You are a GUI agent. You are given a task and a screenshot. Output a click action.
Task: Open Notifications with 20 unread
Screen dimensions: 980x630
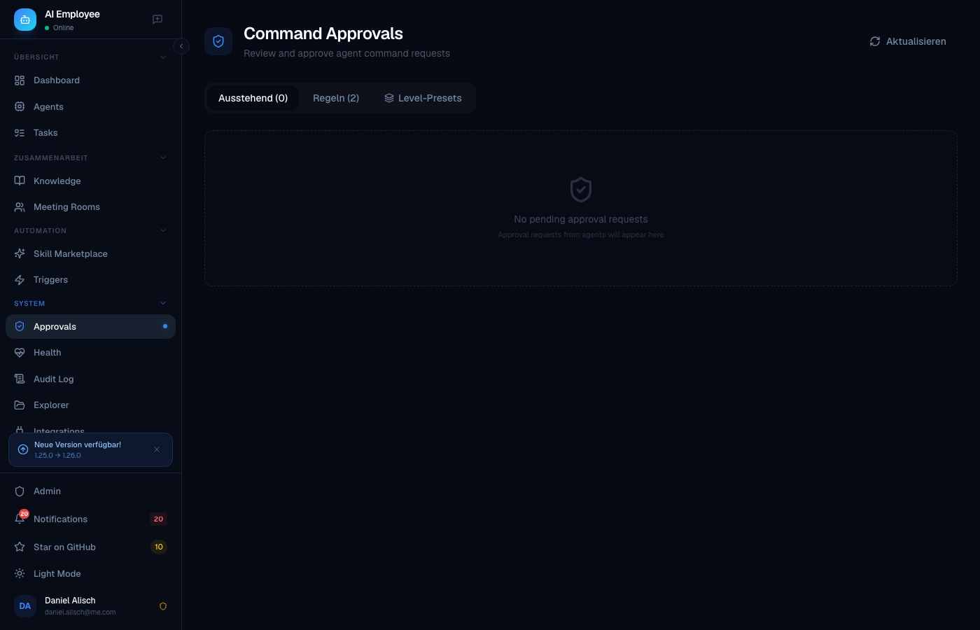point(60,519)
